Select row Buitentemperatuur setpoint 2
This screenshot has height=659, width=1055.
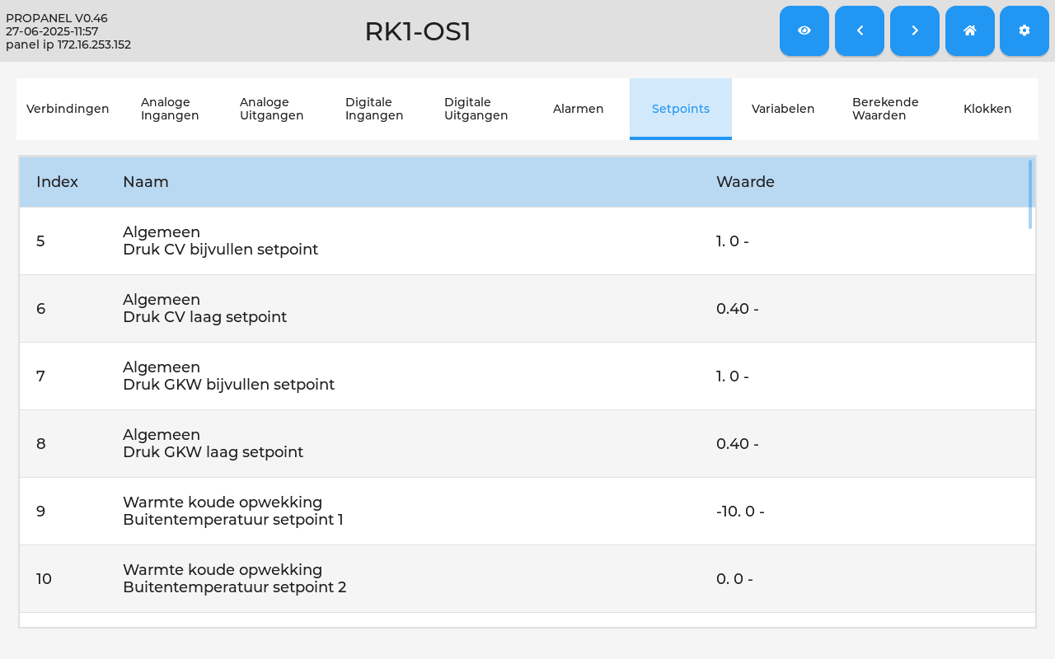(527, 579)
